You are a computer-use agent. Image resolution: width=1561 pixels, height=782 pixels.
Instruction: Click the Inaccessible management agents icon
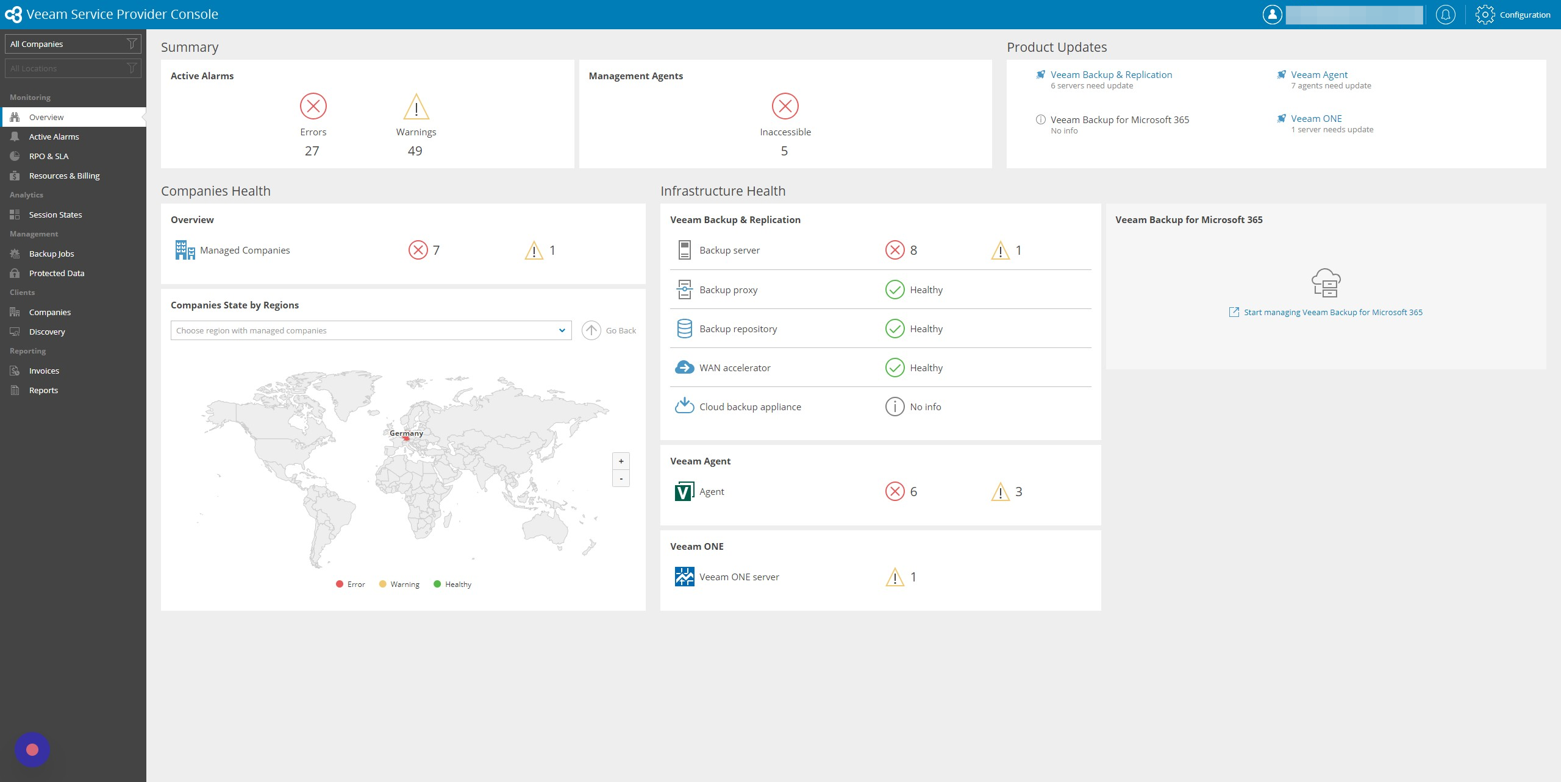pyautogui.click(x=785, y=106)
